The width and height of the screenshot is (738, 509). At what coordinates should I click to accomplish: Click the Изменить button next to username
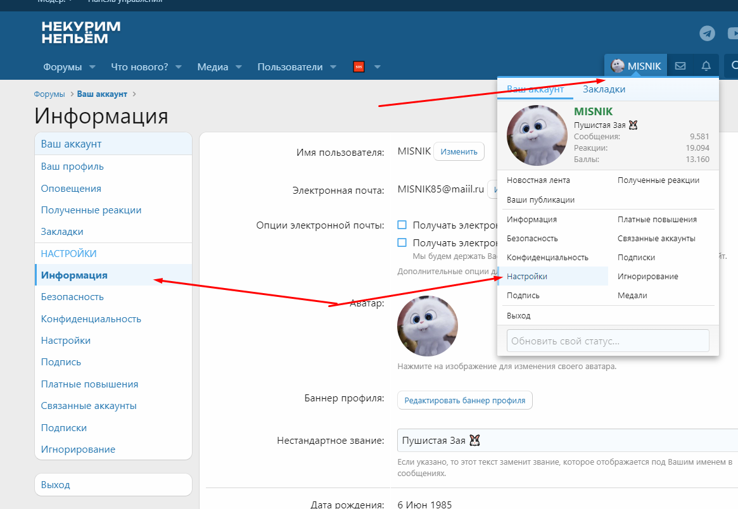(x=459, y=151)
